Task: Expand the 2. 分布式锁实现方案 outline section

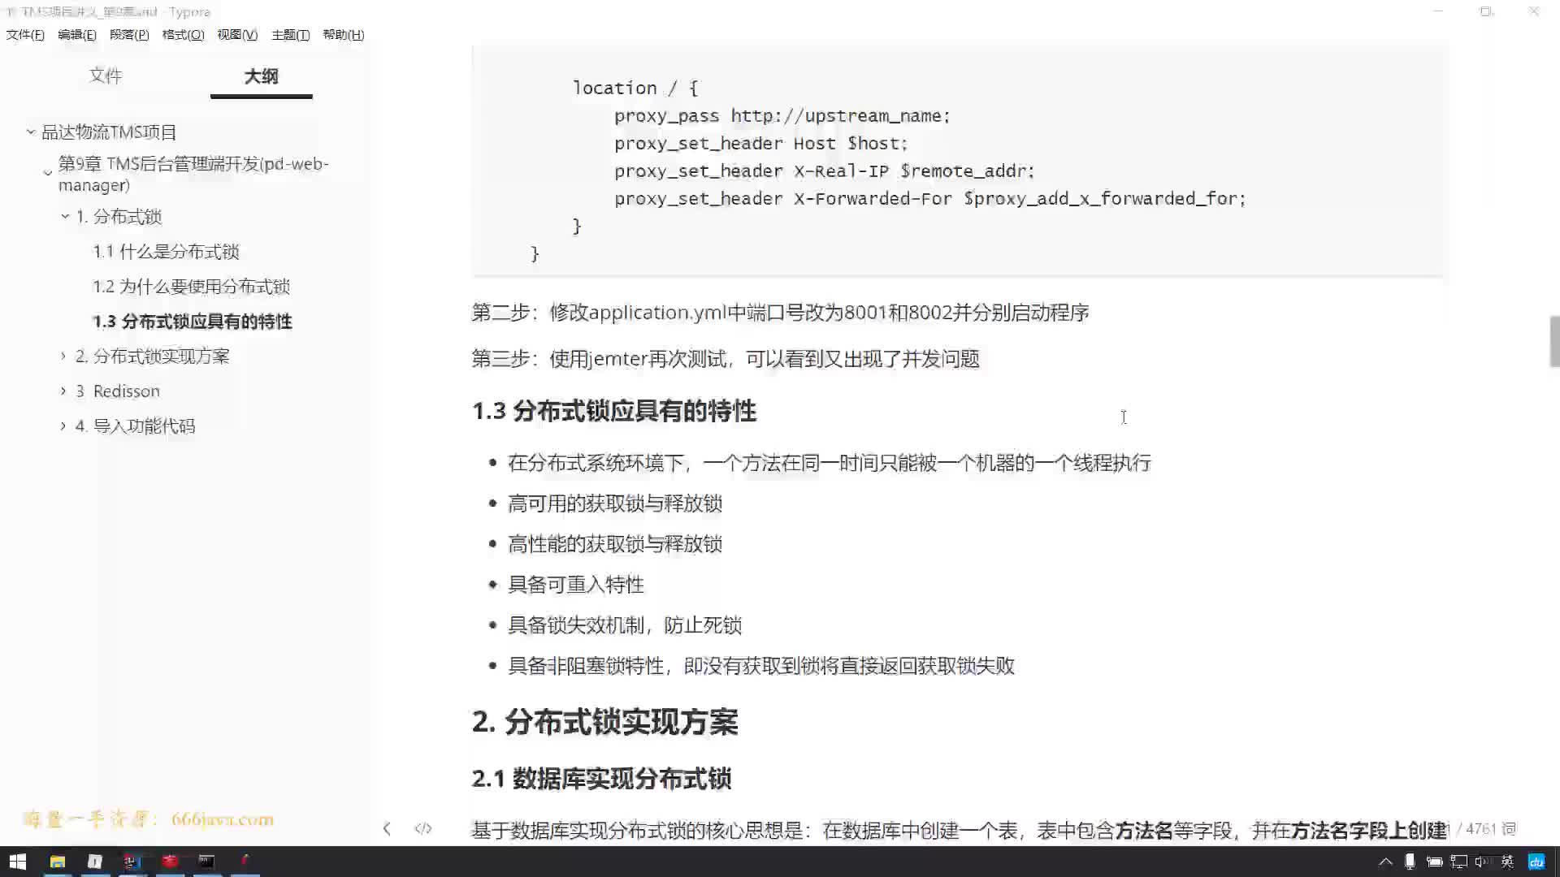Action: [x=63, y=356]
